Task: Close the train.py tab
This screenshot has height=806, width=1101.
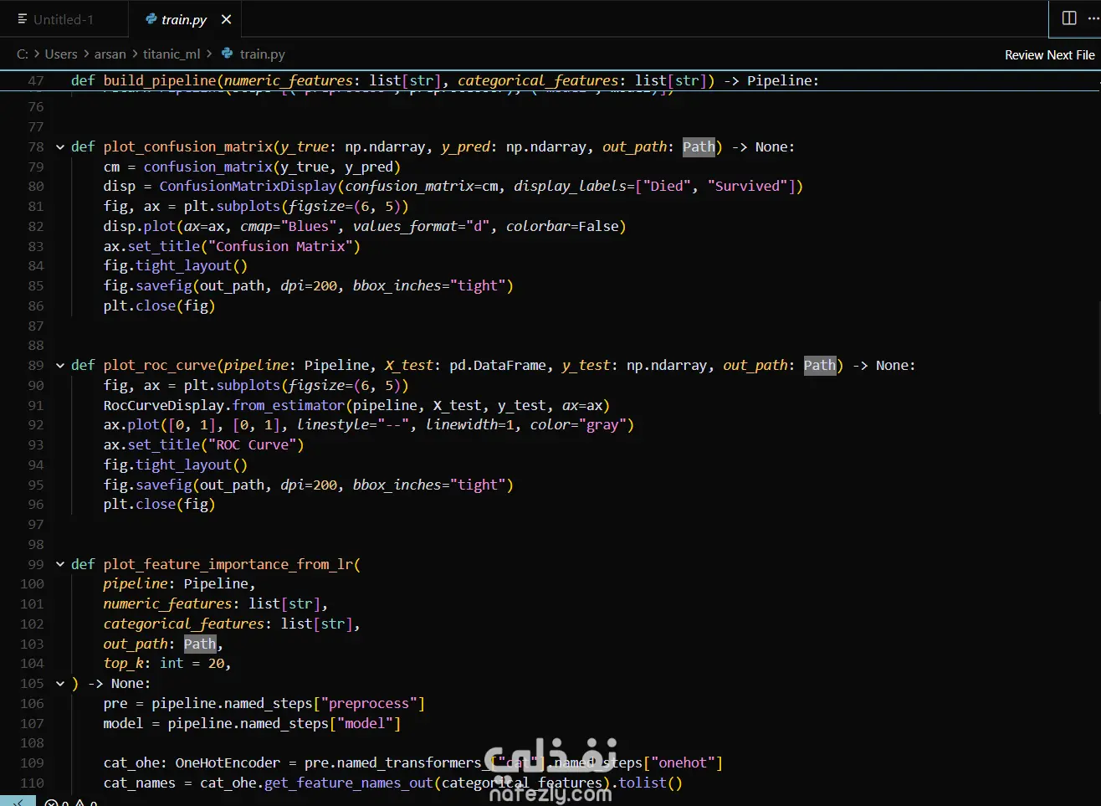Action: pyautogui.click(x=226, y=19)
